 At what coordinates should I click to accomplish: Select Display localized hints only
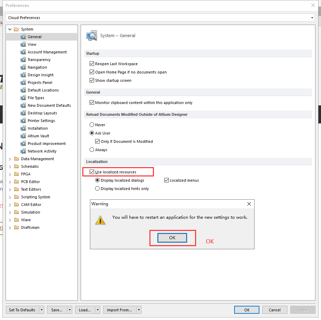pyautogui.click(x=97, y=189)
